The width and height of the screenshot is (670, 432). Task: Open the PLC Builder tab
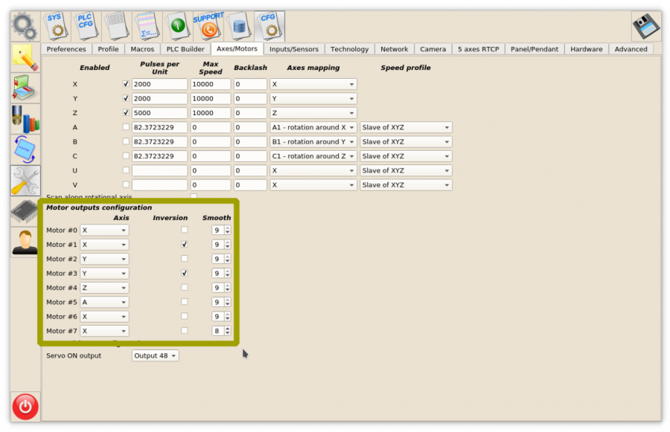(185, 49)
